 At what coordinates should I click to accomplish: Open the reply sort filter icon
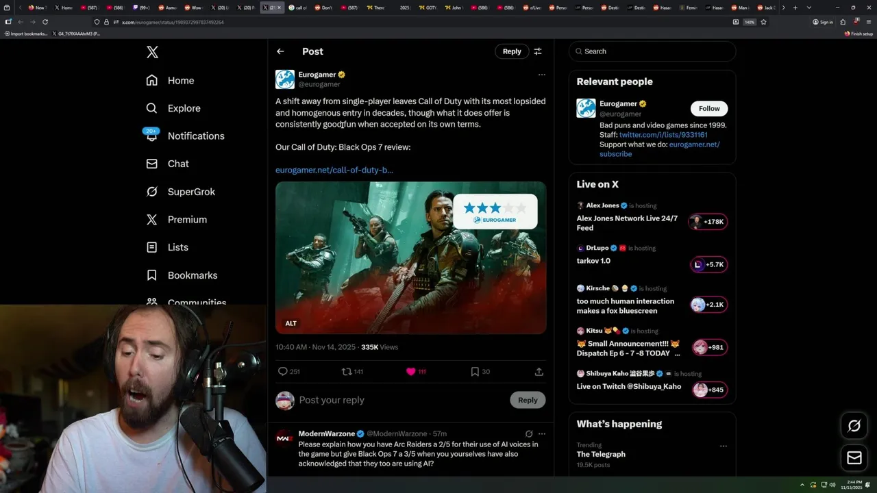pyautogui.click(x=538, y=51)
